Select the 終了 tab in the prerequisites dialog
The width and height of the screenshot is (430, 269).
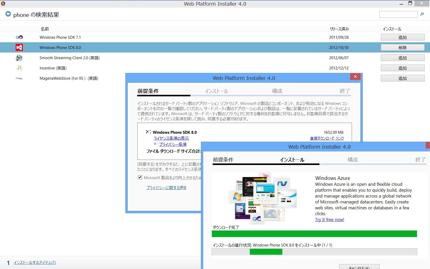(x=345, y=91)
